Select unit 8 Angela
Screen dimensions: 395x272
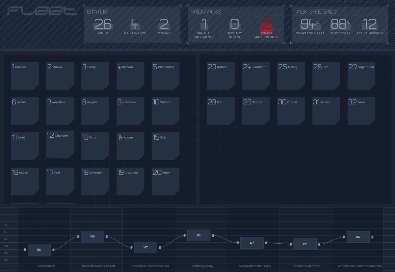(x=95, y=111)
